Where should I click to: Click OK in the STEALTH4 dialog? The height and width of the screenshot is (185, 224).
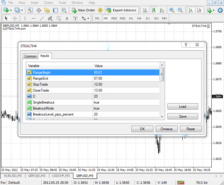pos(142,129)
